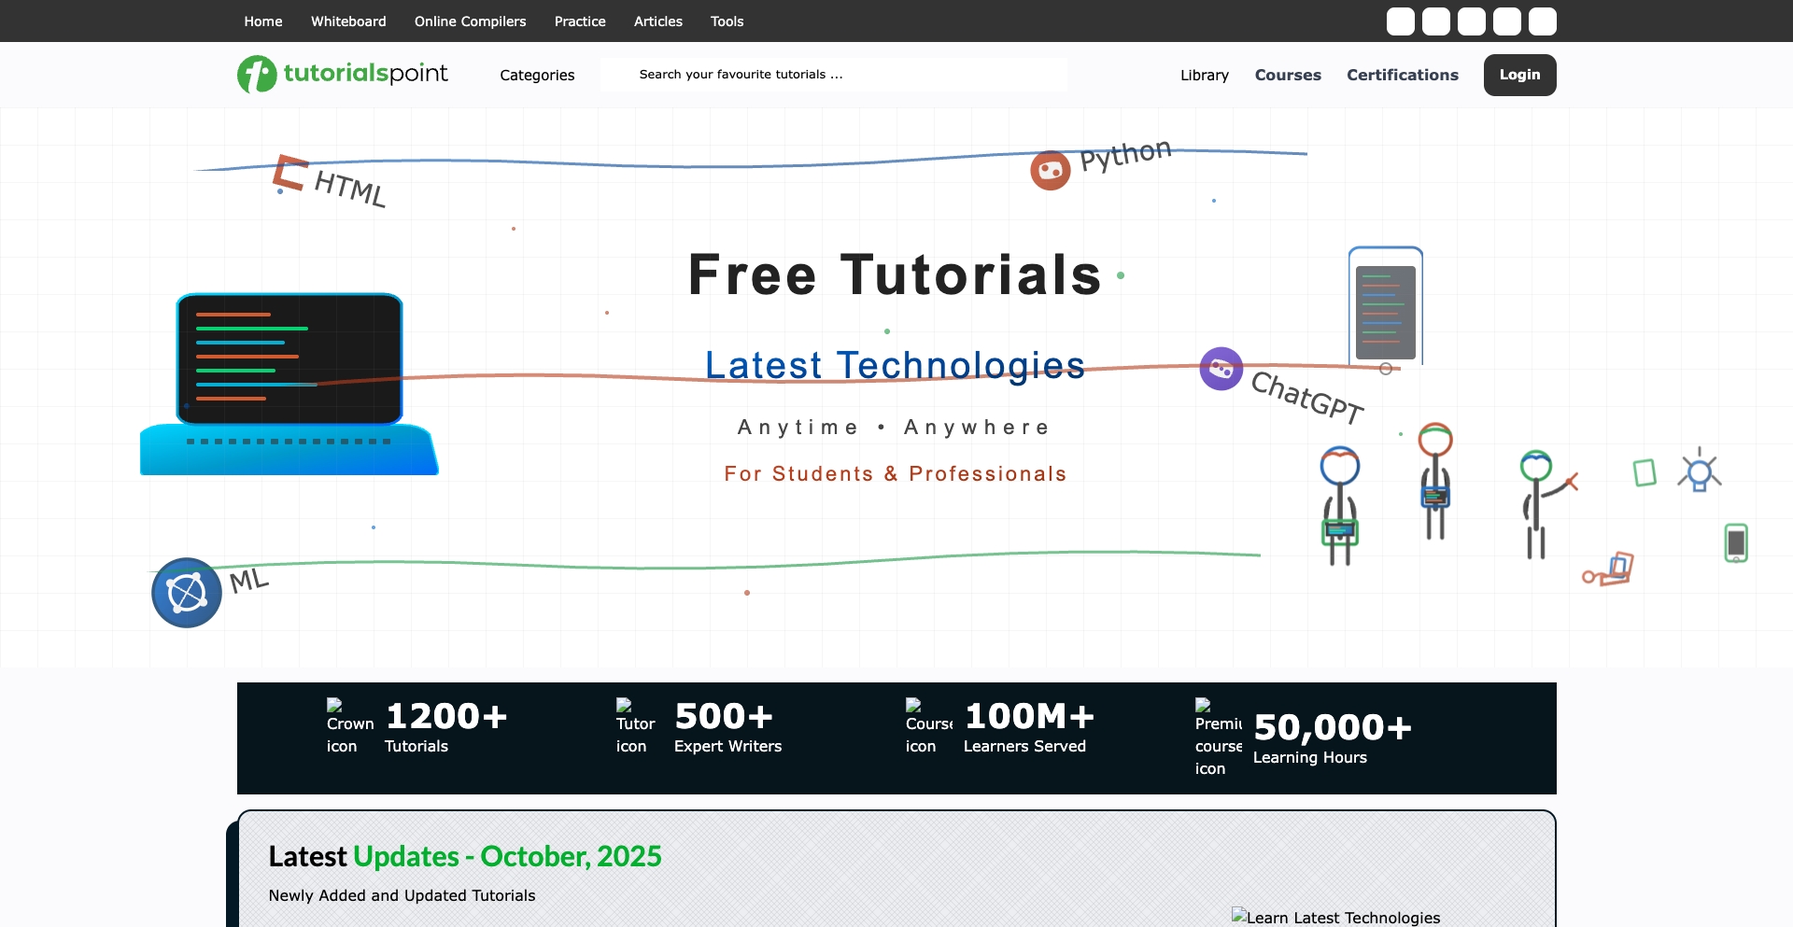Open the Articles section
1793x927 pixels.
point(658,21)
